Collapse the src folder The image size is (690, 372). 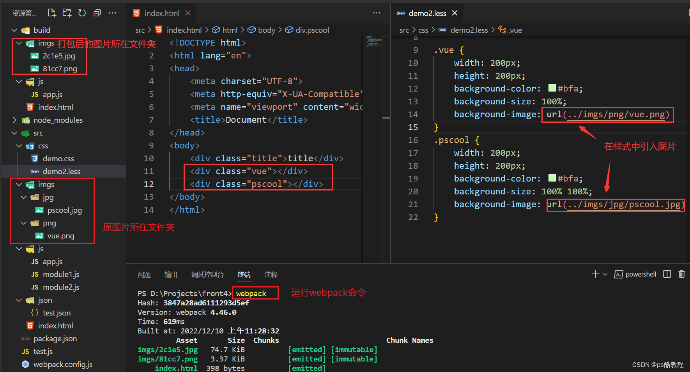[x=14, y=133]
